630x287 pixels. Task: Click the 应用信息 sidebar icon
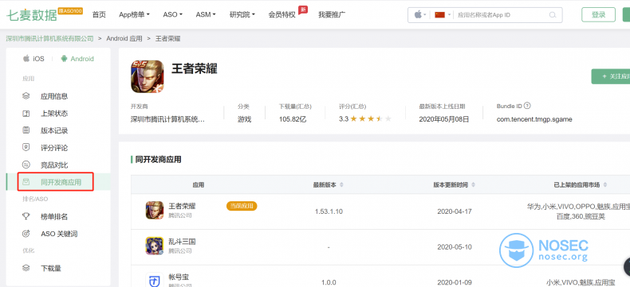(x=26, y=96)
